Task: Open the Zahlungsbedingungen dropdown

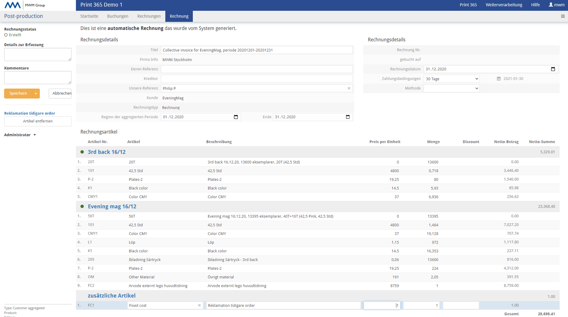Action: tap(451, 79)
